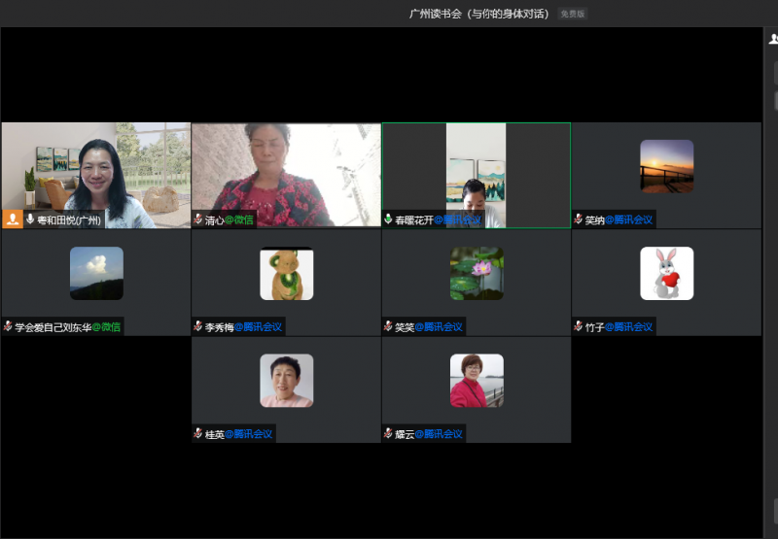Click muted mic icon beside 学会爱自己刘东华

(9, 327)
